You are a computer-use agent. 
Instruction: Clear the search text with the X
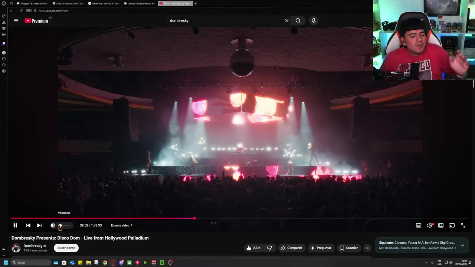[x=287, y=21]
